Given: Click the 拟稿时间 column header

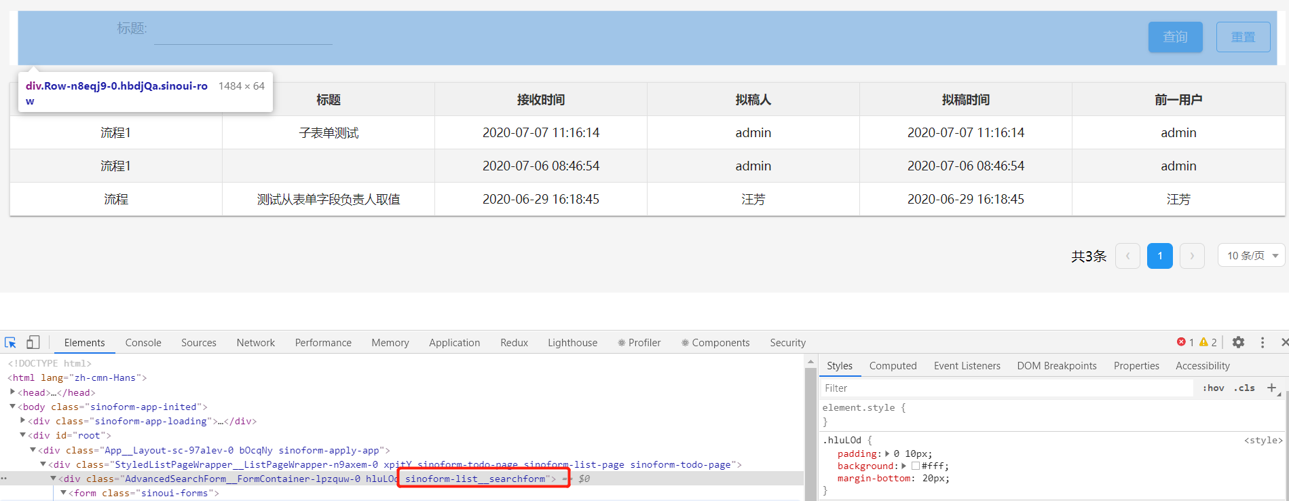Looking at the screenshot, I should (966, 100).
